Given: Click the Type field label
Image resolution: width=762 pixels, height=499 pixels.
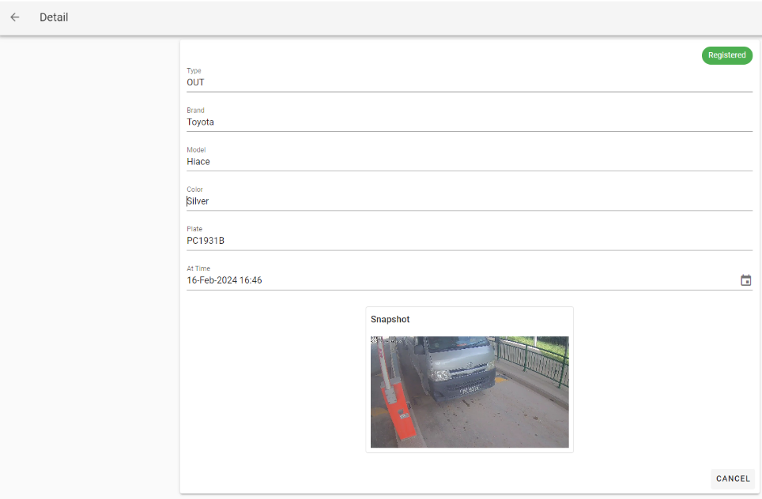Looking at the screenshot, I should pos(194,70).
